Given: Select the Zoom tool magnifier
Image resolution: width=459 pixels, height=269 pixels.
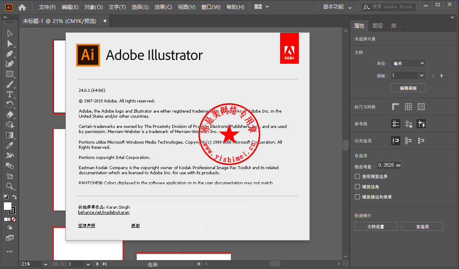Looking at the screenshot, I should [x=10, y=186].
